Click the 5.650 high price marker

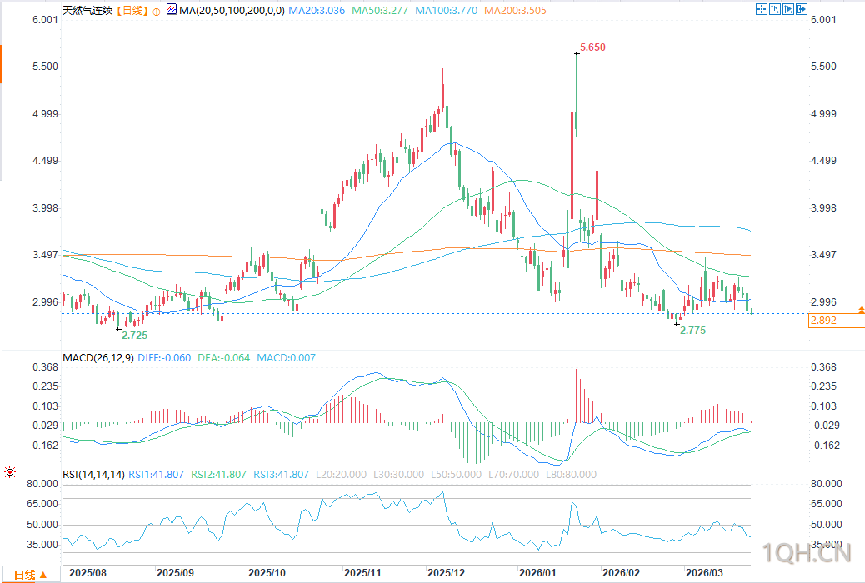(592, 47)
